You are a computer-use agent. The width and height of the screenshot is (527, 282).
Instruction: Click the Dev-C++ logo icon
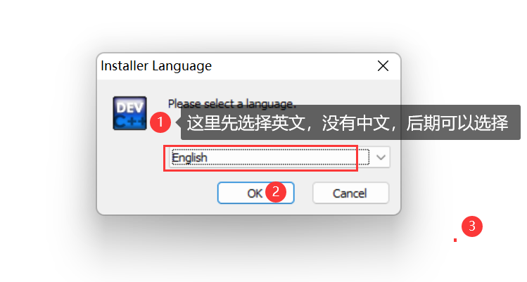tap(129, 113)
